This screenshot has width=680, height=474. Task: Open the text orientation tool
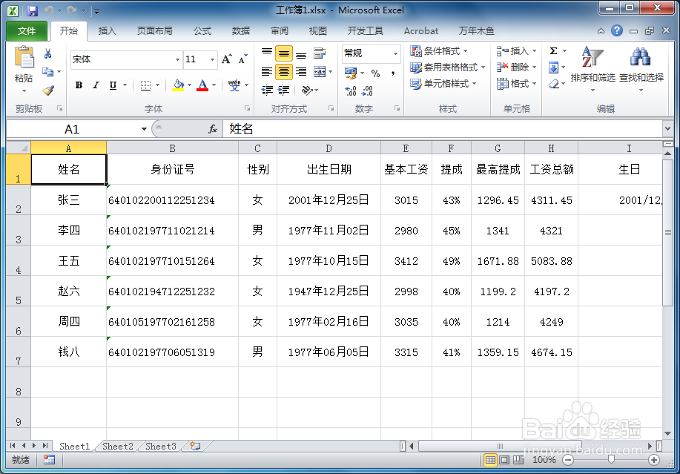[307, 90]
